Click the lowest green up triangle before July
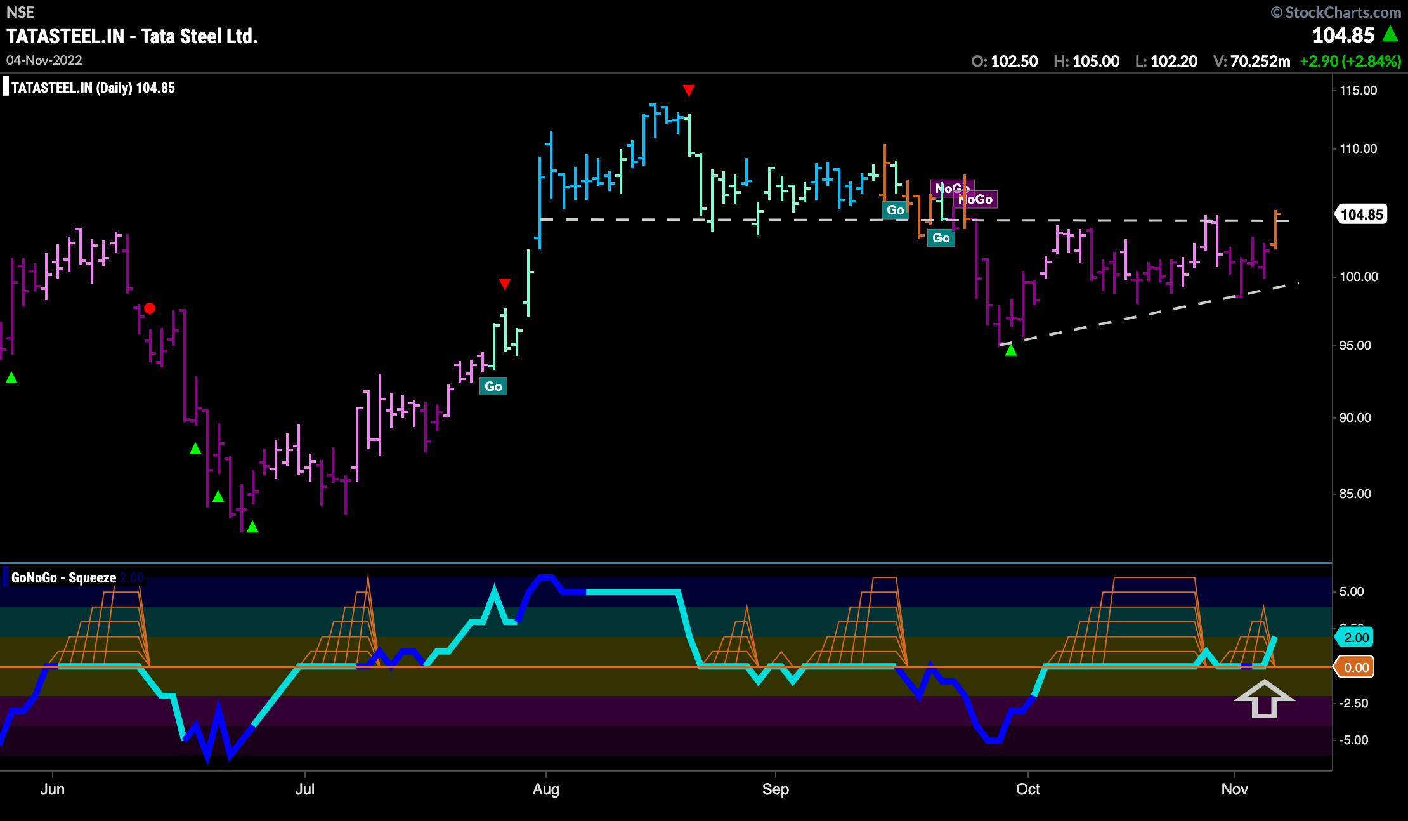The image size is (1408, 821). 252,527
